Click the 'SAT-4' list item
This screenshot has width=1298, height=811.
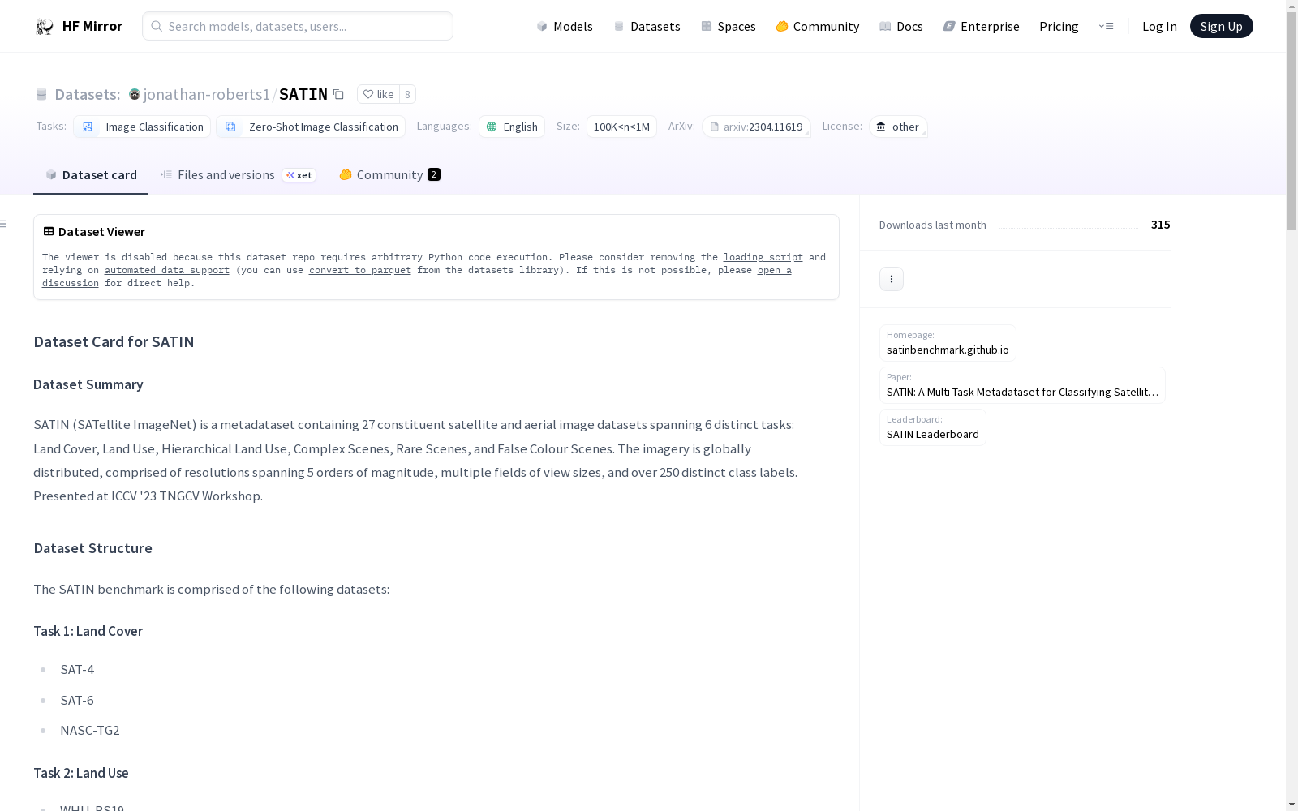coord(77,669)
